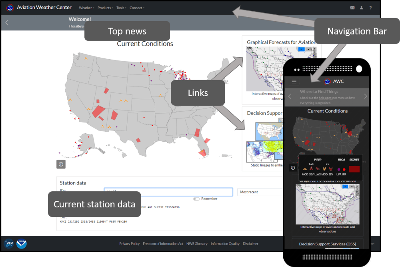Click the NOAA logo in footer
This screenshot has height=267, width=400.
click(x=22, y=243)
